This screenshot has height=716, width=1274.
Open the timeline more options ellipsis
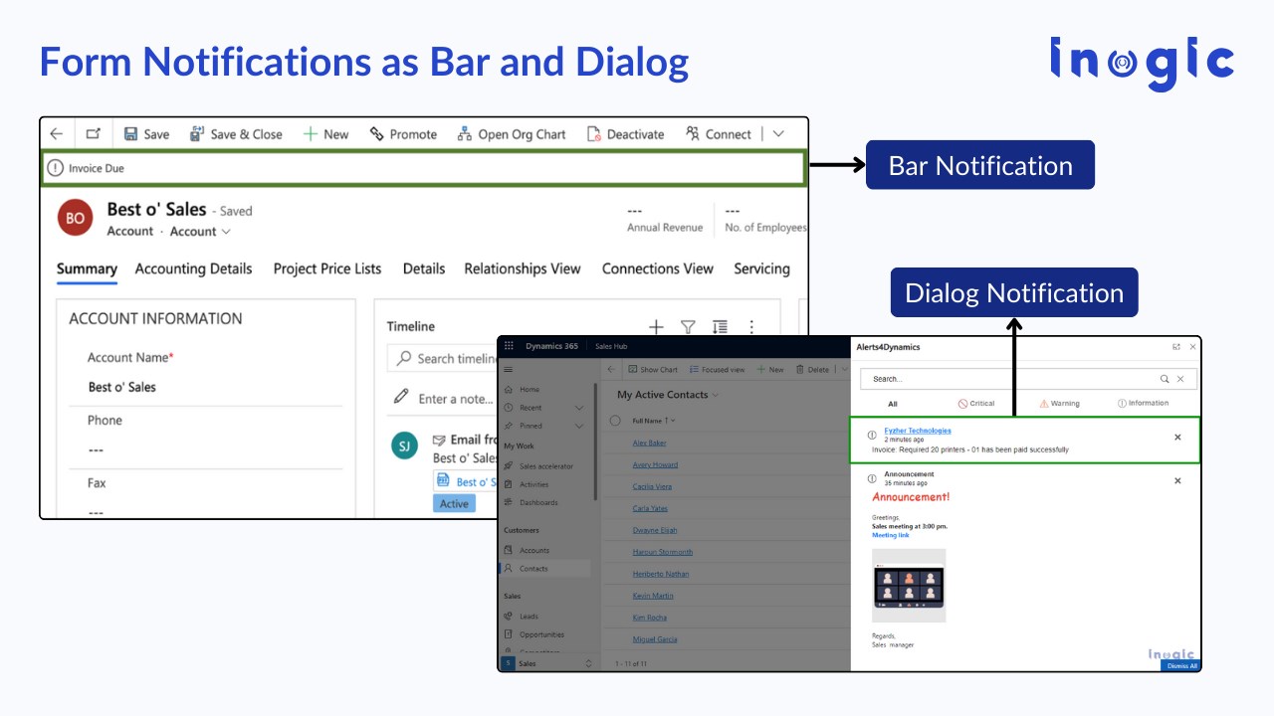pos(751,326)
